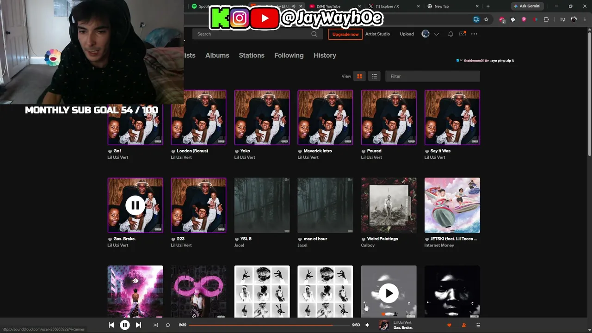This screenshot has width=592, height=333.
Task: Open the 223 track artwork
Action: (198, 205)
